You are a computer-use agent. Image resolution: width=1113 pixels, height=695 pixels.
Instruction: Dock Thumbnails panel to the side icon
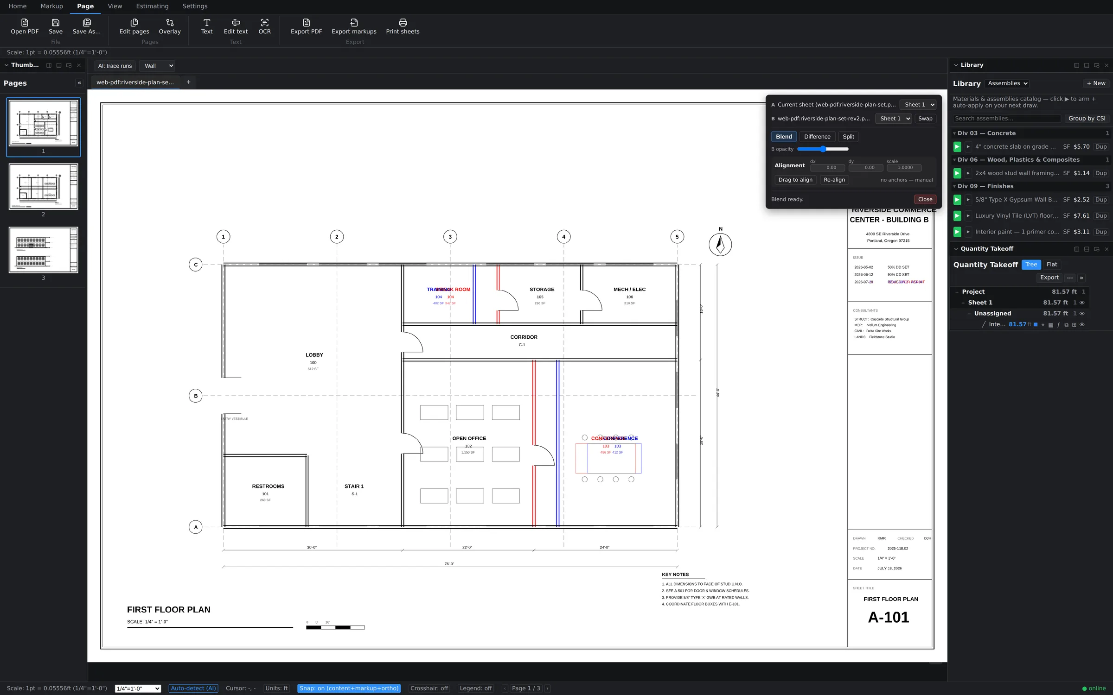49,65
